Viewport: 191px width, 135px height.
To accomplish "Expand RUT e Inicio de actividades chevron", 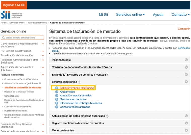I will coord(43,51).
